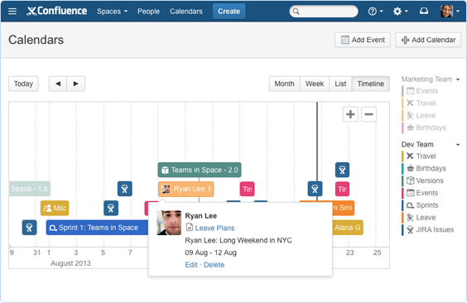Zoom in timeline with plus icon
Screen dimensions: 467x303
(350, 114)
